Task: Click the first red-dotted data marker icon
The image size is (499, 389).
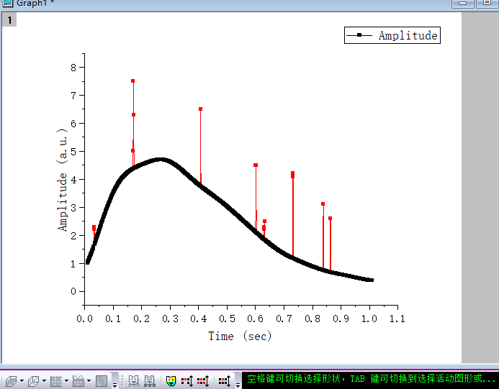Action: pyautogui.click(x=187, y=380)
